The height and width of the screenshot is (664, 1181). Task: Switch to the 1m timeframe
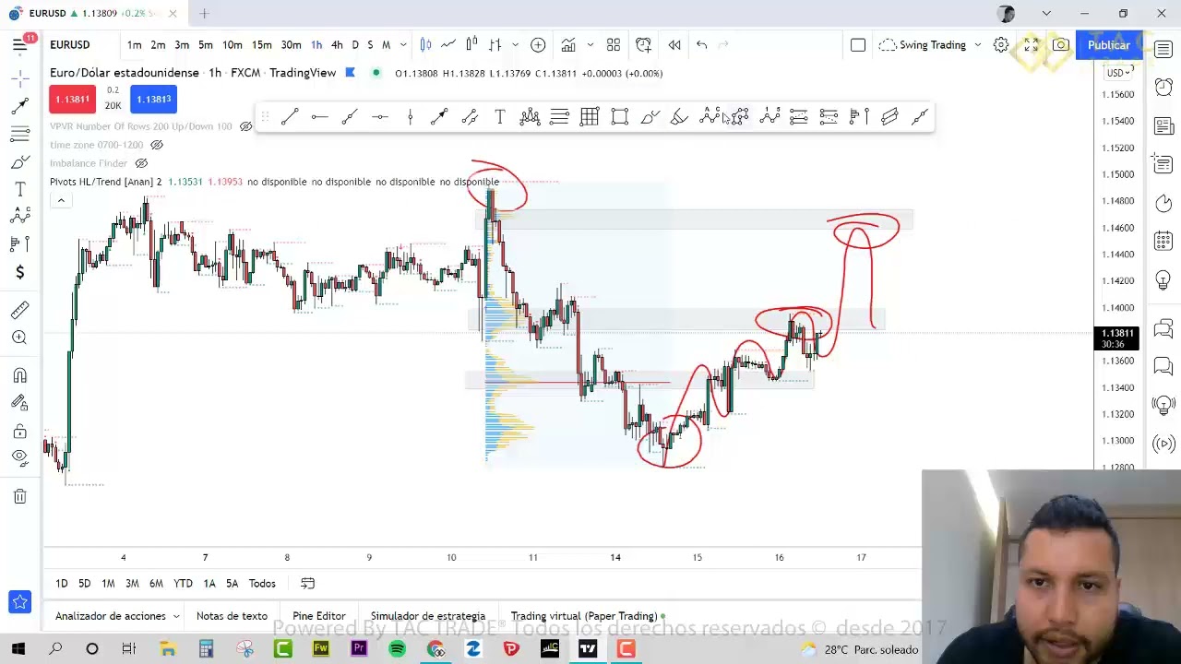tap(135, 44)
